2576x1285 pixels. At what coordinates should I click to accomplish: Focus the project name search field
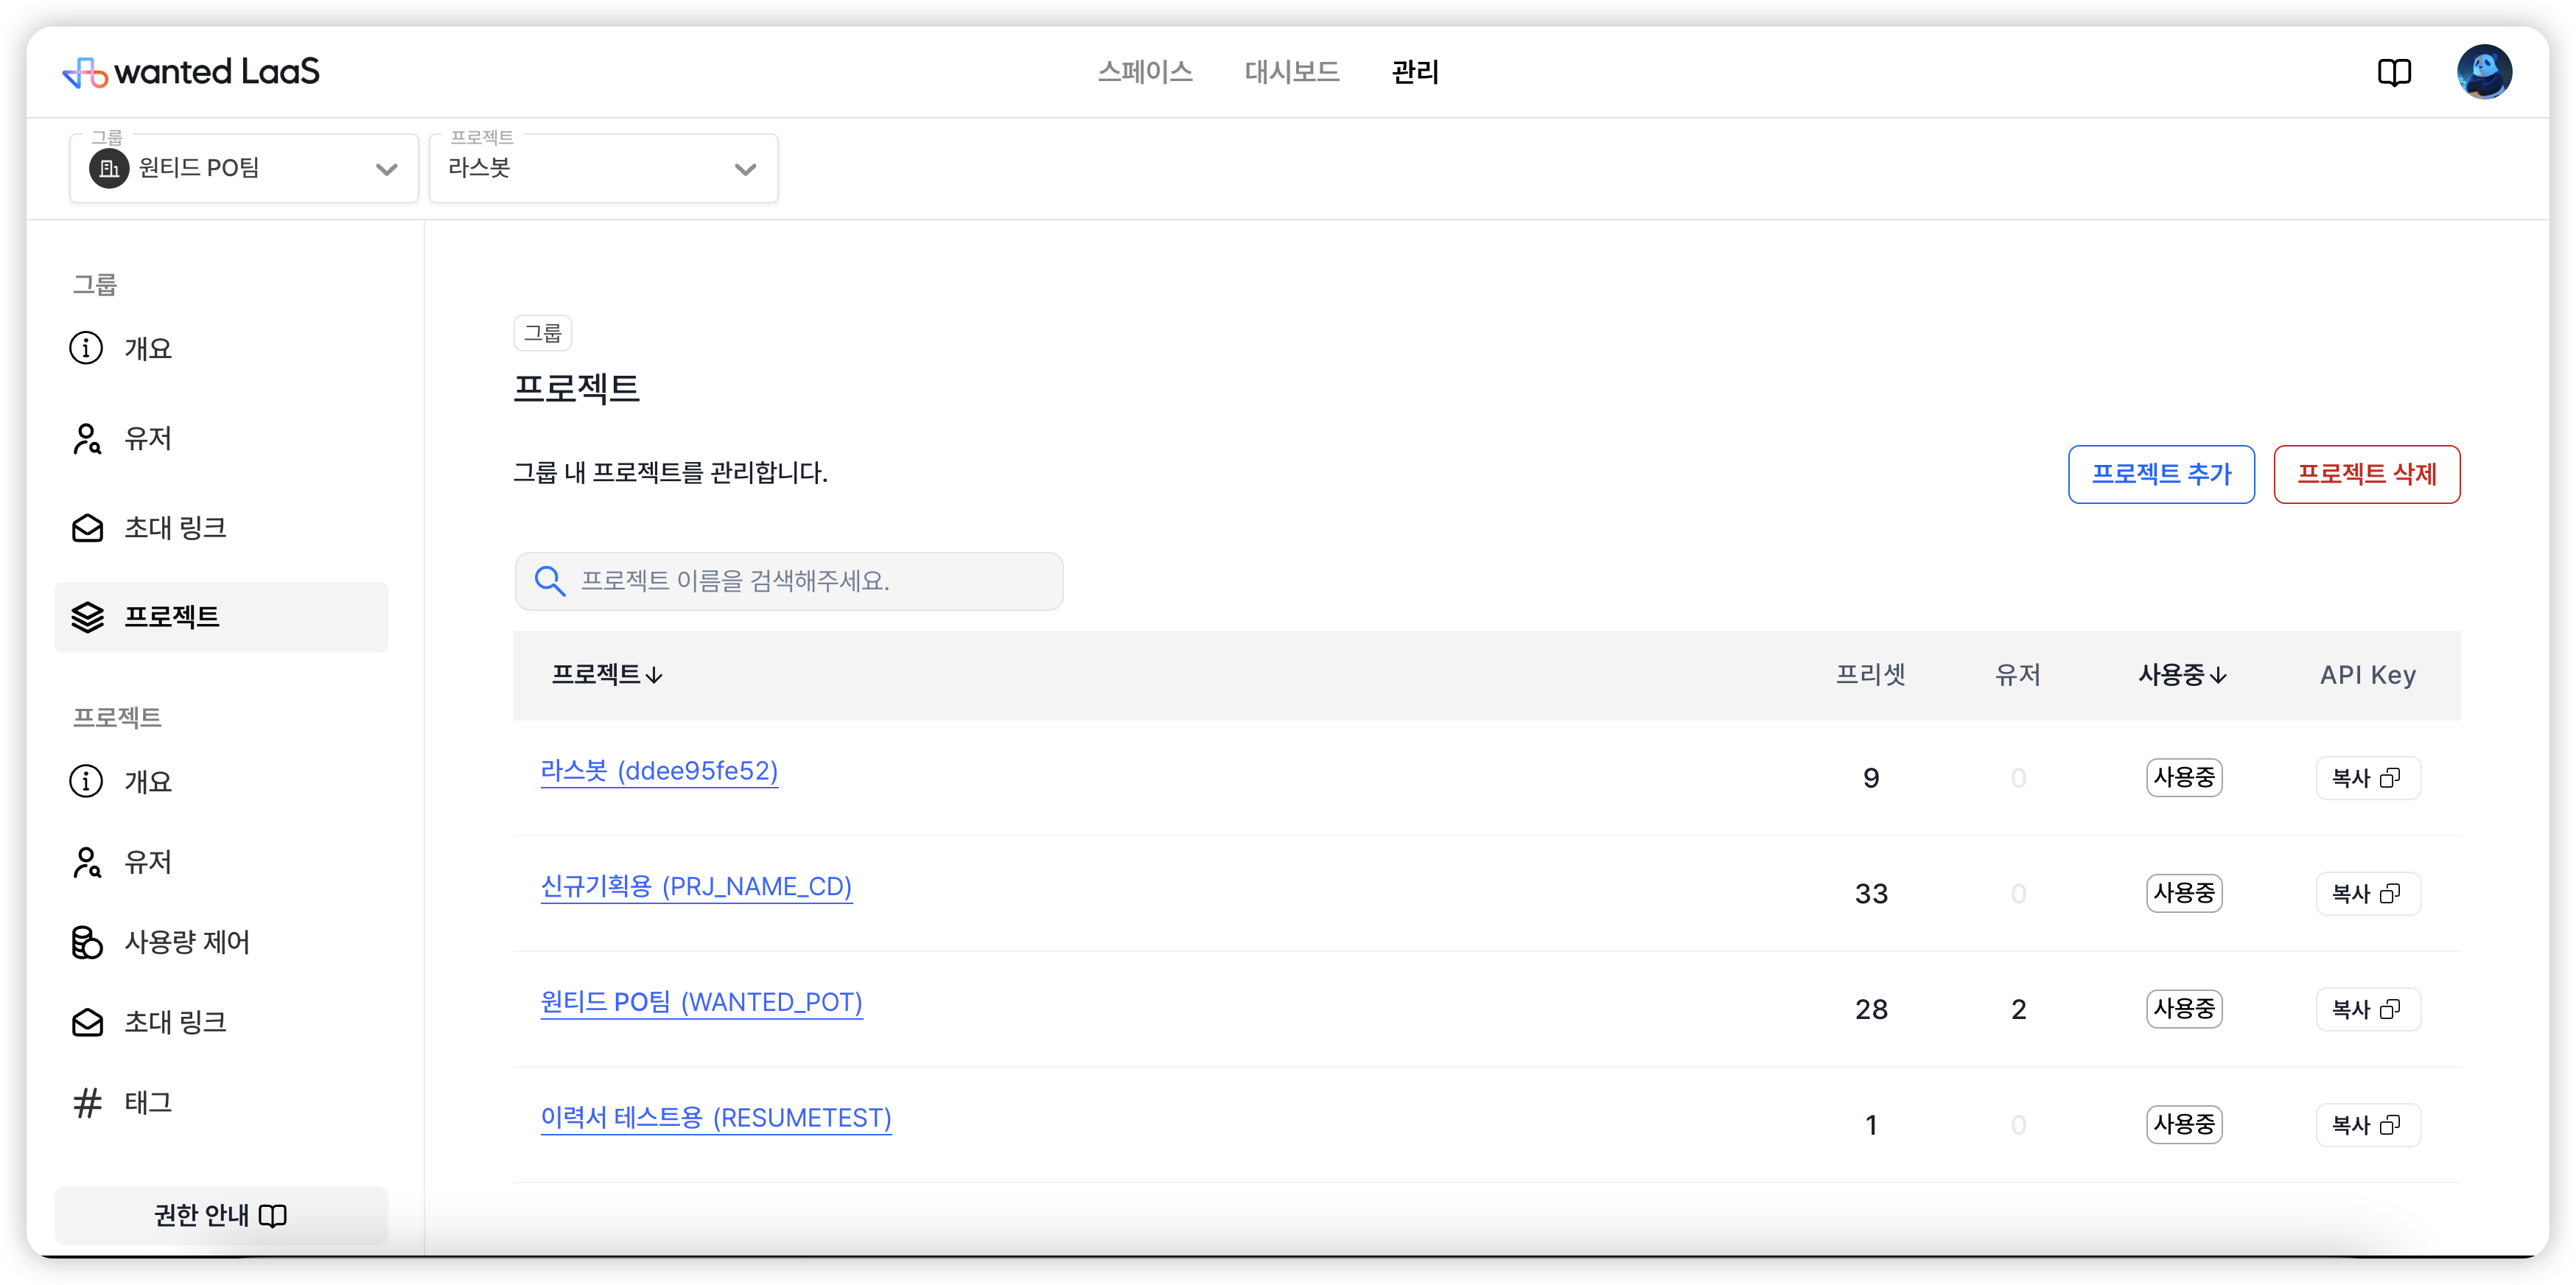point(788,581)
